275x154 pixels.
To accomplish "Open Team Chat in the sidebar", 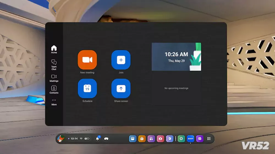I will [54, 65].
